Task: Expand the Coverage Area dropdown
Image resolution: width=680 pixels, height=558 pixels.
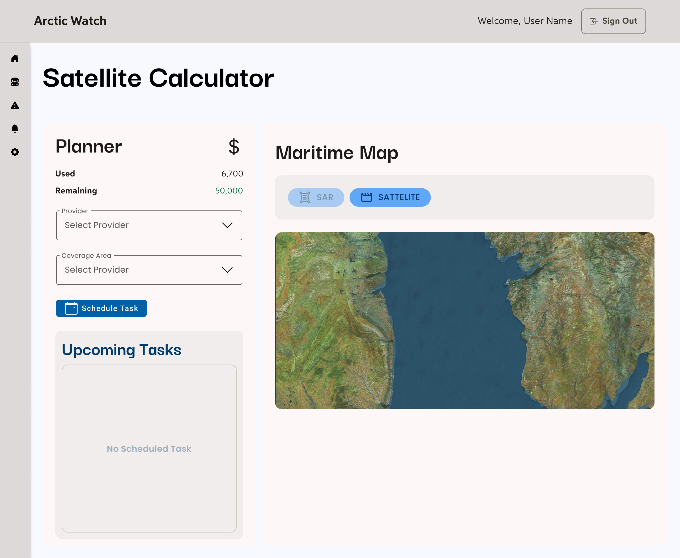Action: [x=141, y=270]
